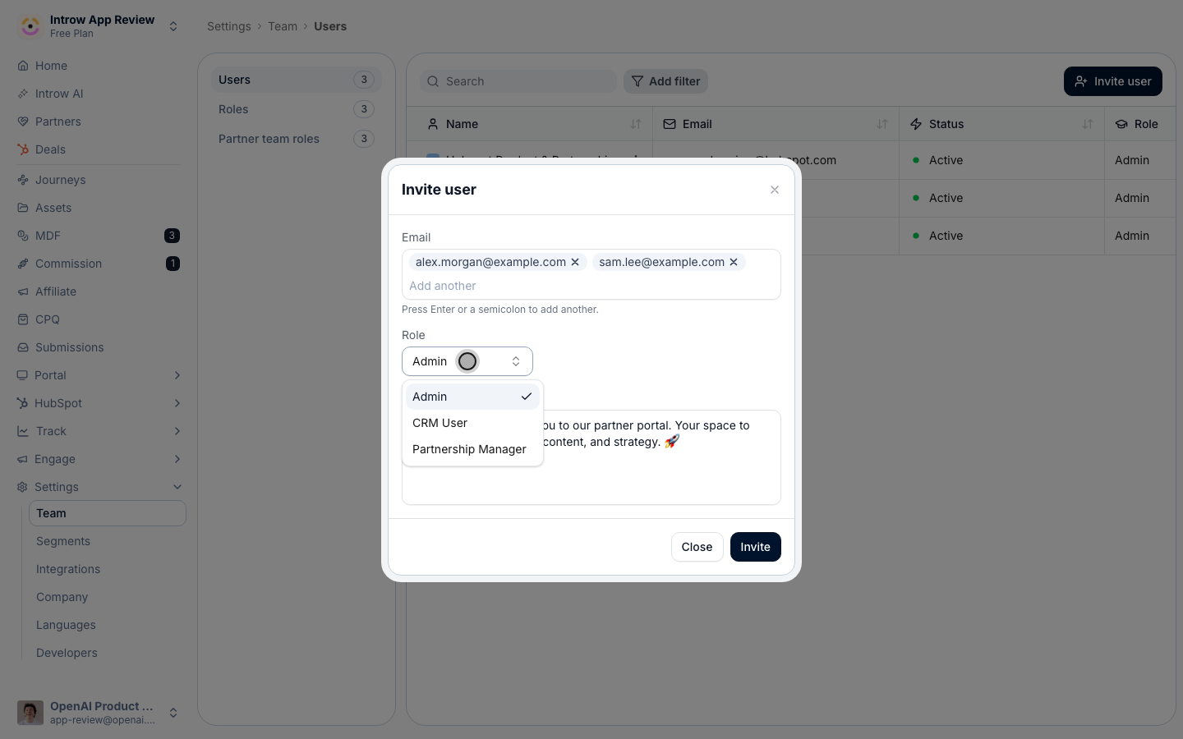The image size is (1183, 739).
Task: Click the user avatar photo
Action: click(x=30, y=713)
